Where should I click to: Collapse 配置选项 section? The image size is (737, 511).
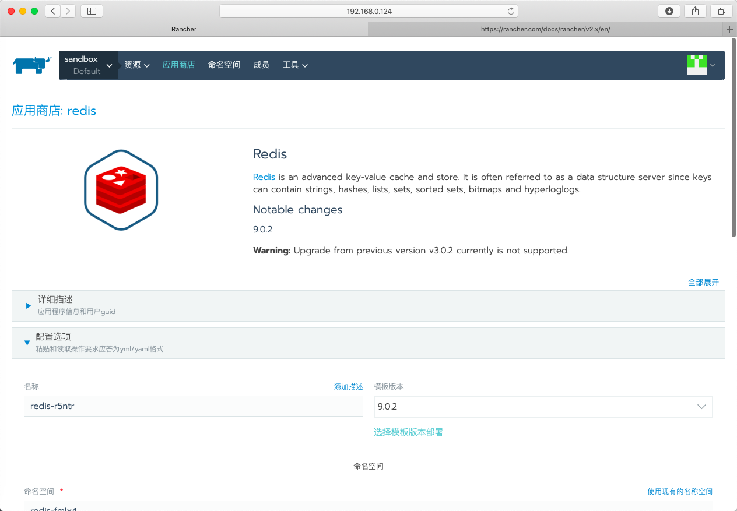[368, 343]
